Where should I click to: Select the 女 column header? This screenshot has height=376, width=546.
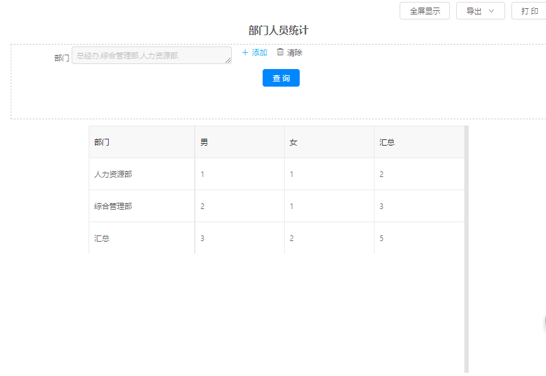pos(293,142)
